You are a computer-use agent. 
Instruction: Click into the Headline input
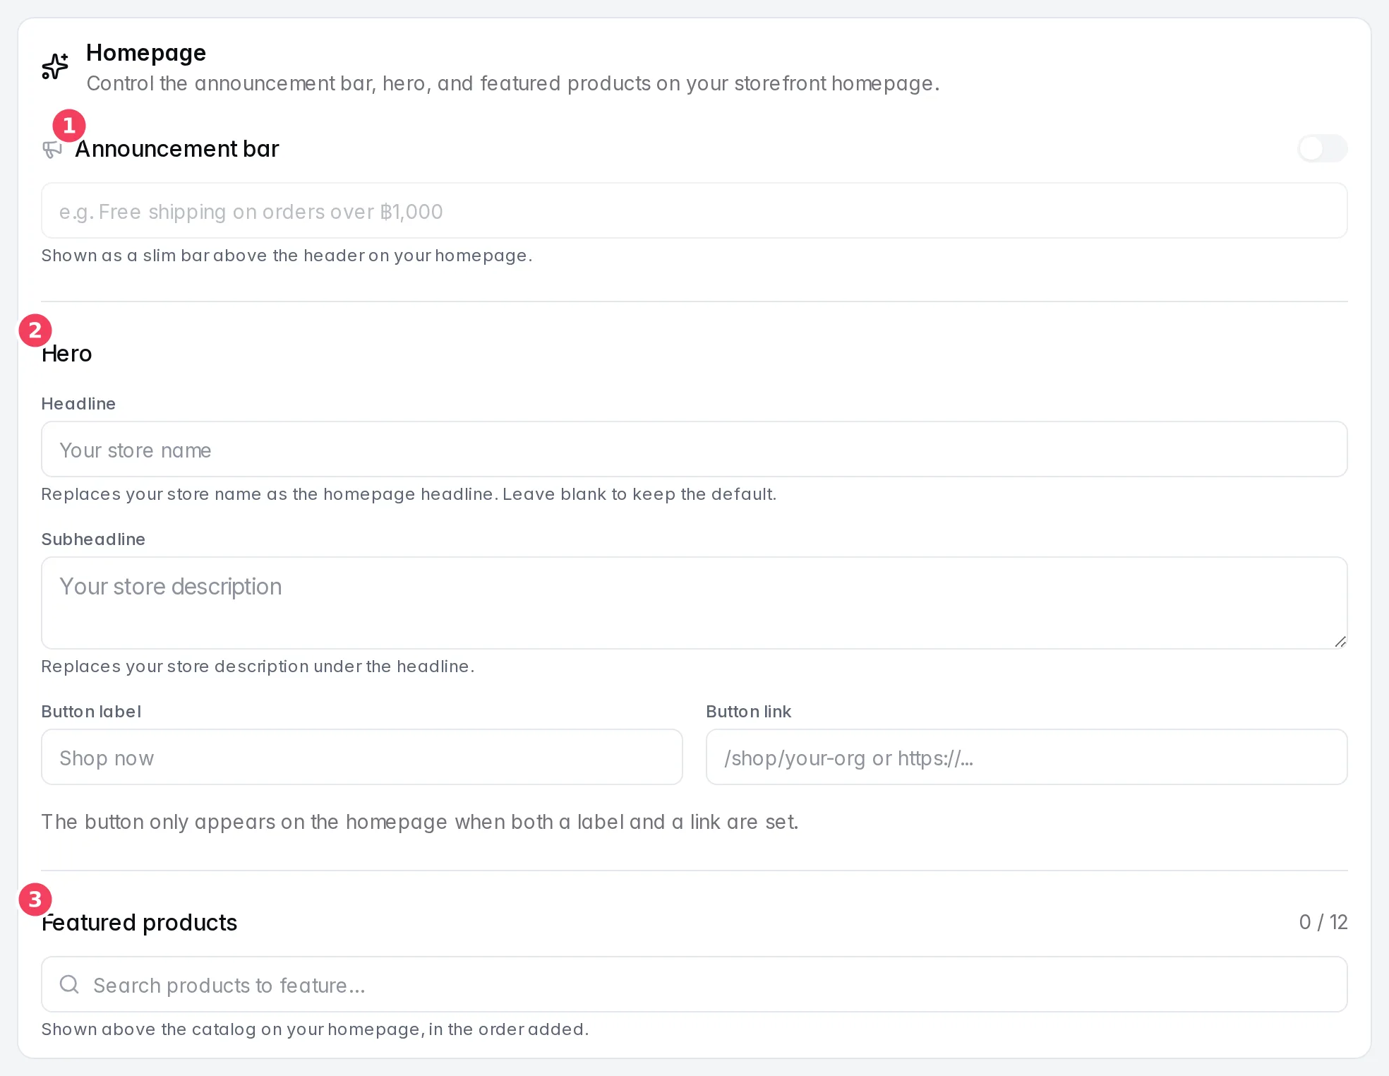[x=694, y=449]
